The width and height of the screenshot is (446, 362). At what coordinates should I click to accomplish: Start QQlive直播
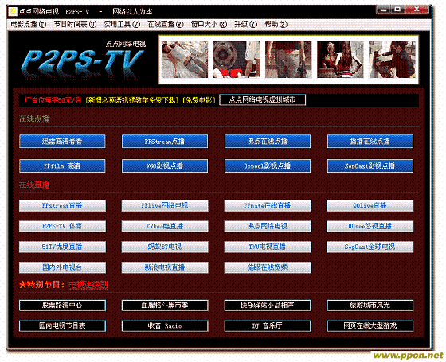[x=370, y=206]
